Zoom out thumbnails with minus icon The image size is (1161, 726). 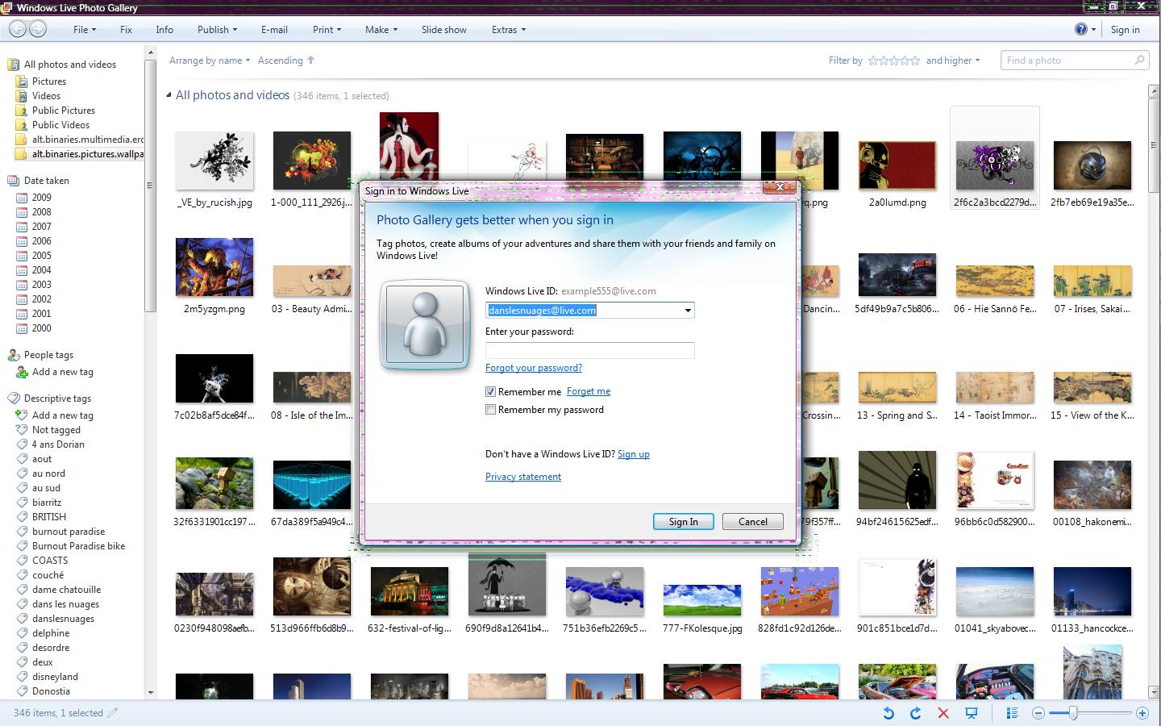click(x=1038, y=713)
